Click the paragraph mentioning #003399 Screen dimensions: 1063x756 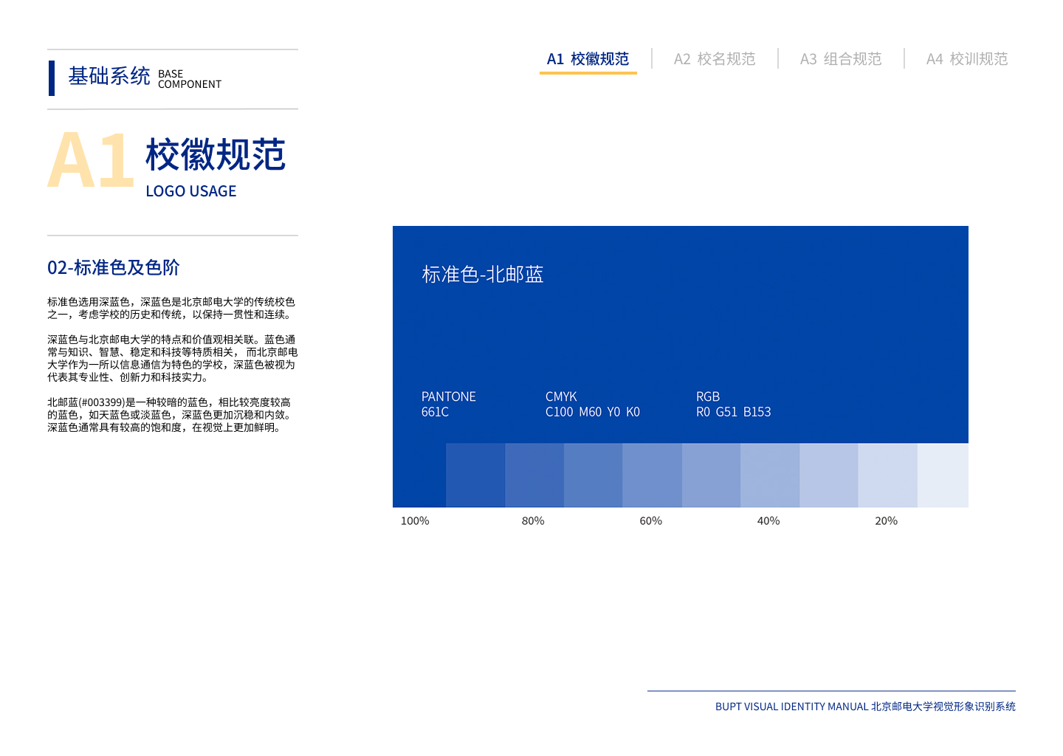pyautogui.click(x=170, y=415)
